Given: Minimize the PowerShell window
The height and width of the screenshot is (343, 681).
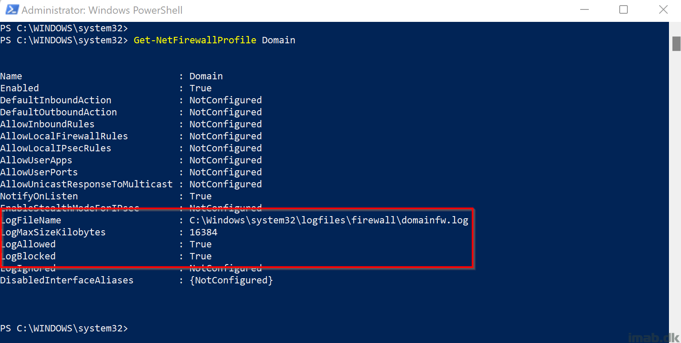Looking at the screenshot, I should [x=584, y=10].
